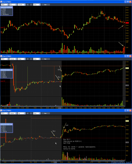Viewport: 132px width, 164px height.
Task: Open the 5 minutes interval dropdown
Action: tap(13, 59)
